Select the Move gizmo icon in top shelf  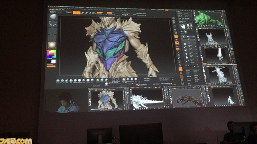pos(82,13)
